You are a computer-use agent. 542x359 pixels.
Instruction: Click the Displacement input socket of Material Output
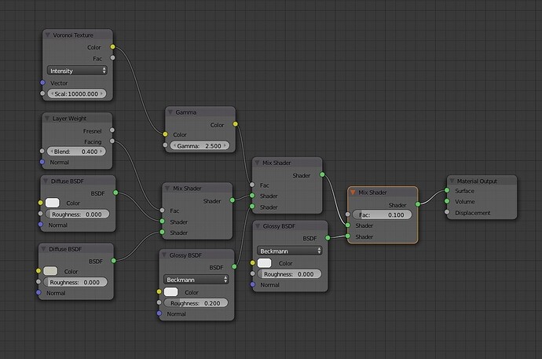tap(447, 212)
